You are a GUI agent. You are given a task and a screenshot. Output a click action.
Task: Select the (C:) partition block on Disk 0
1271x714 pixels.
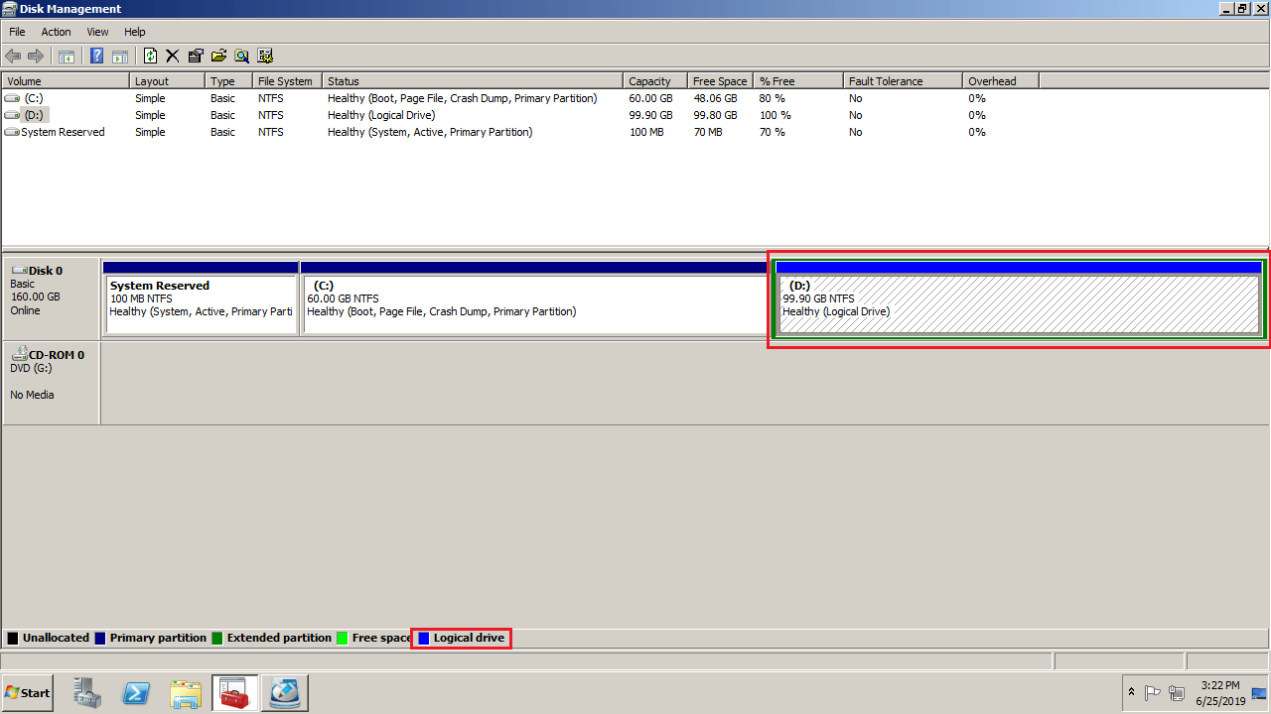(x=534, y=304)
